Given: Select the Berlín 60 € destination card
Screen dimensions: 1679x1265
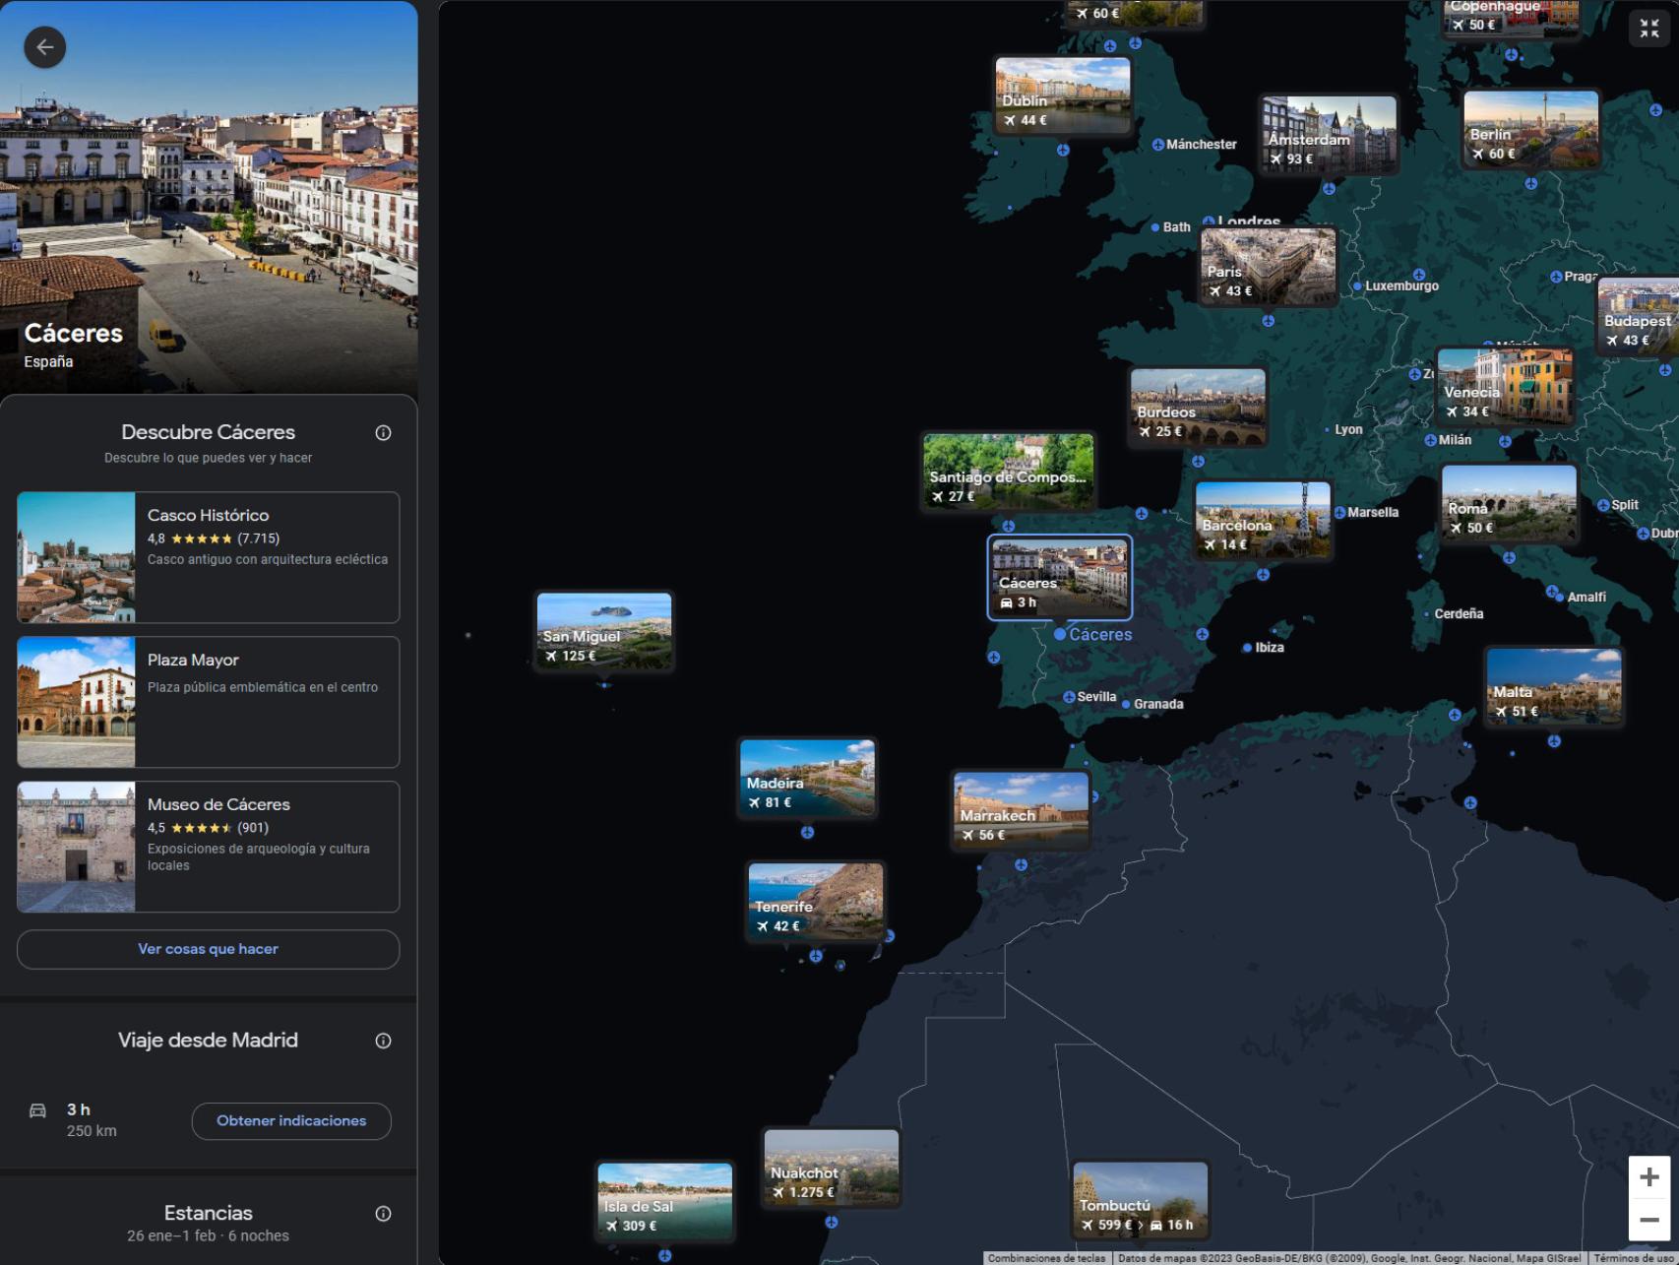Looking at the screenshot, I should [1530, 129].
